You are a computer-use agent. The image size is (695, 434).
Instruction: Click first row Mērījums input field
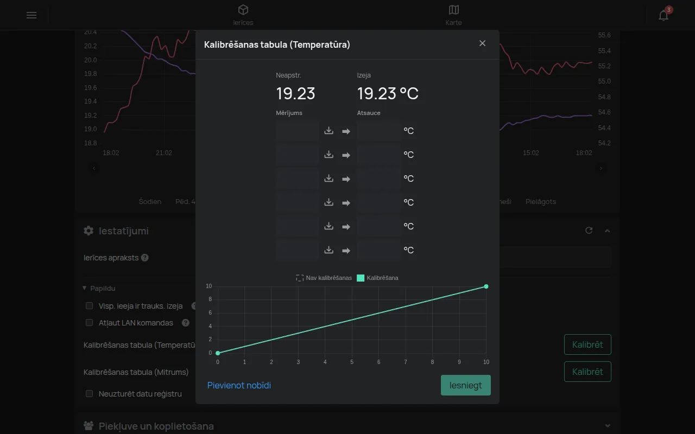(298, 131)
